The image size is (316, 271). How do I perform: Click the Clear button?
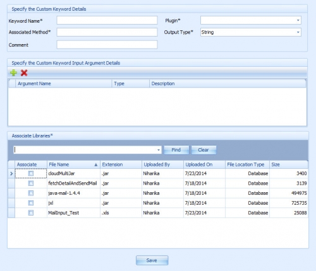click(204, 150)
